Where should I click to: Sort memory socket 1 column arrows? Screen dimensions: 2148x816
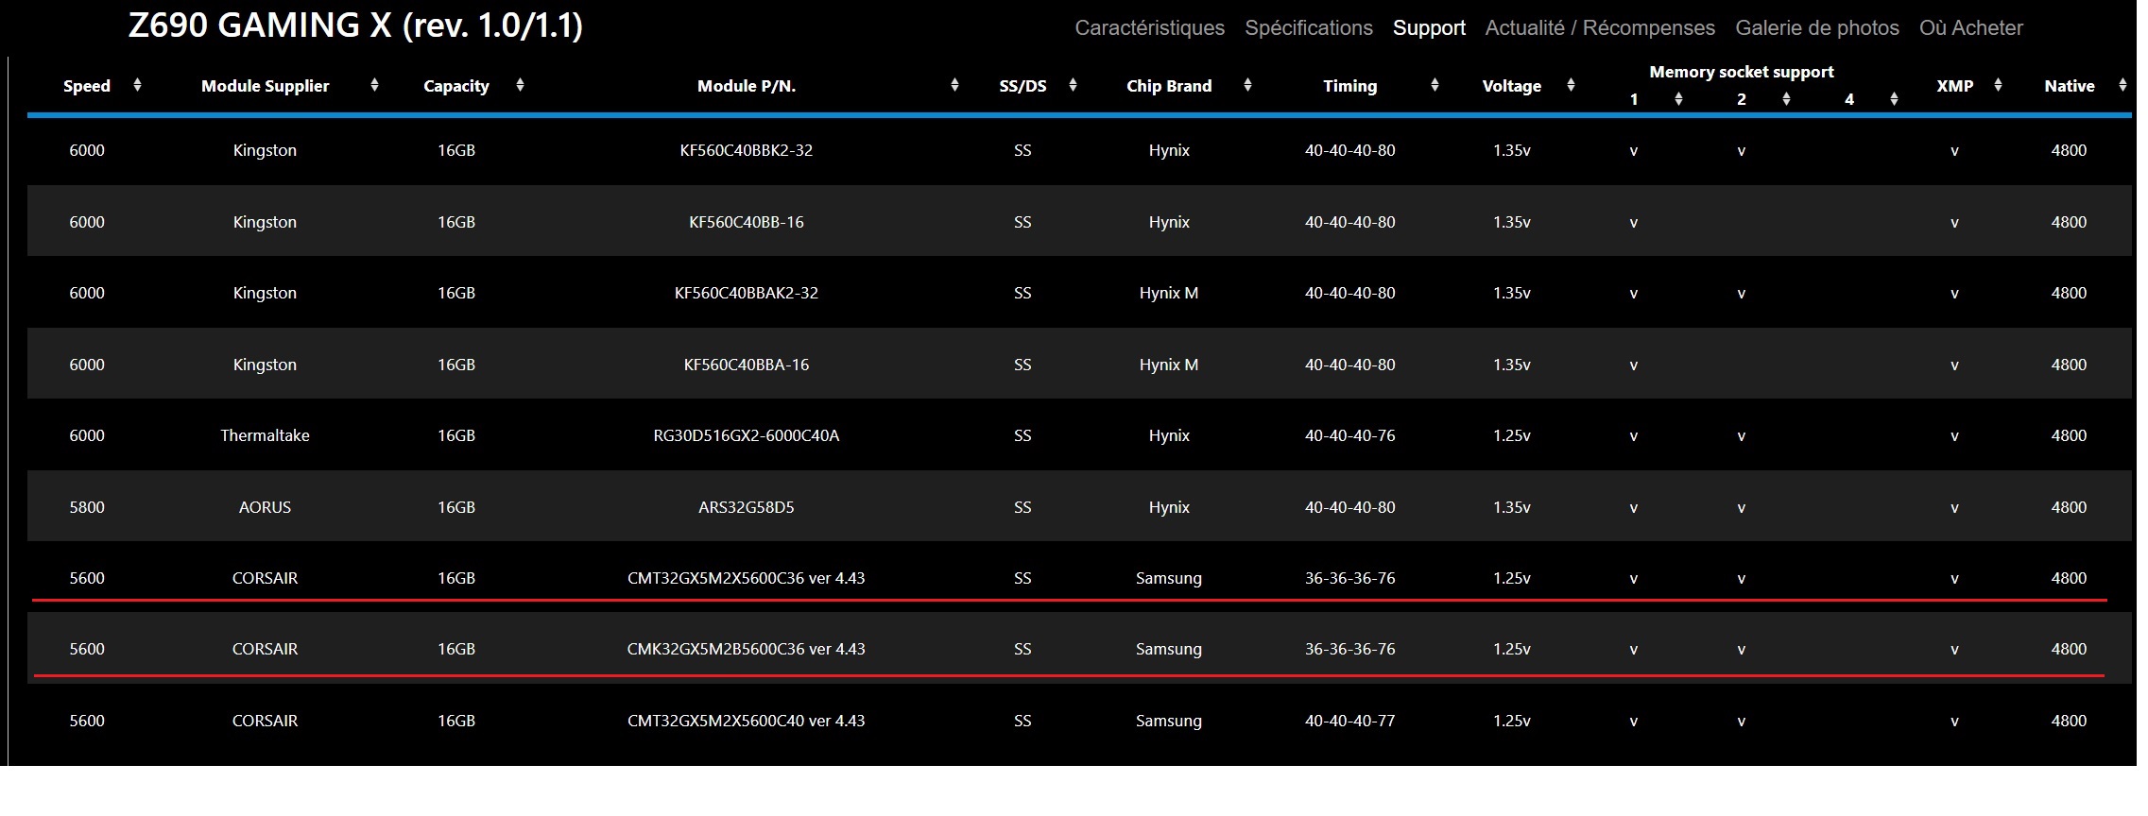point(1678,99)
